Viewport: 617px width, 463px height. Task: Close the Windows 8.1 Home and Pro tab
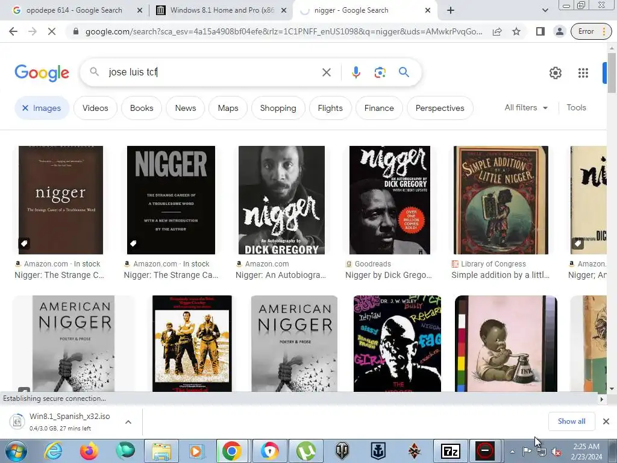[x=283, y=11]
